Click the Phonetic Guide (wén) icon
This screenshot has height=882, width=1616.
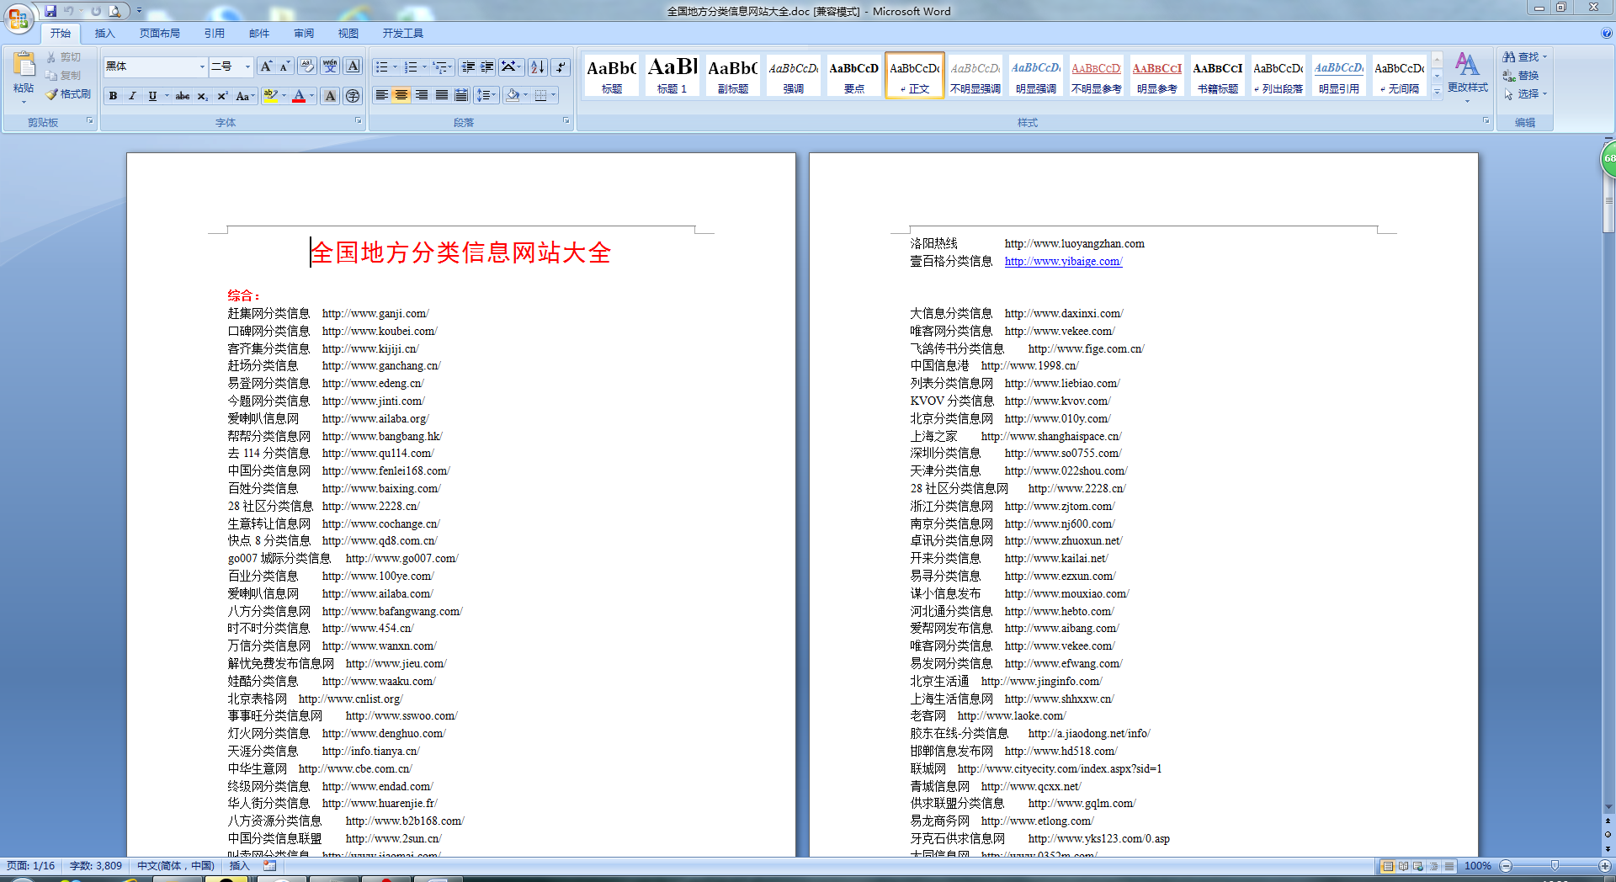click(x=330, y=66)
